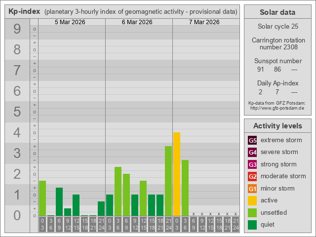Click the first light green bar on 5 Mar

[42, 198]
